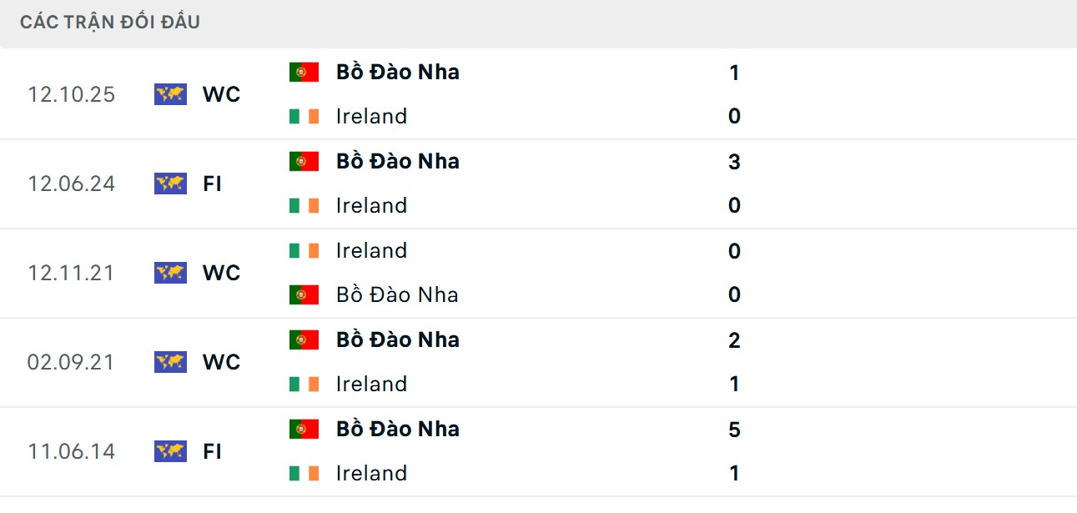Select the WC label of the 12.10.25 match
Image resolution: width=1077 pixels, height=513 pixels.
click(x=221, y=94)
